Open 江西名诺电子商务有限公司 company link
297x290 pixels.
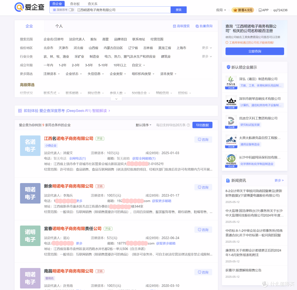68,139
